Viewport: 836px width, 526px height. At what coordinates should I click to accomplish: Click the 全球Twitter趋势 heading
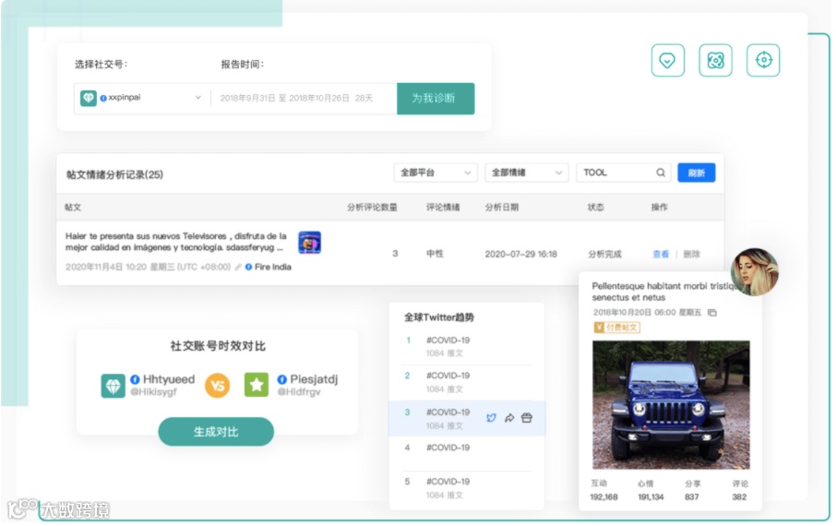point(439,317)
